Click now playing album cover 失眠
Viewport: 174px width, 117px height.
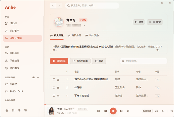tap(51, 111)
